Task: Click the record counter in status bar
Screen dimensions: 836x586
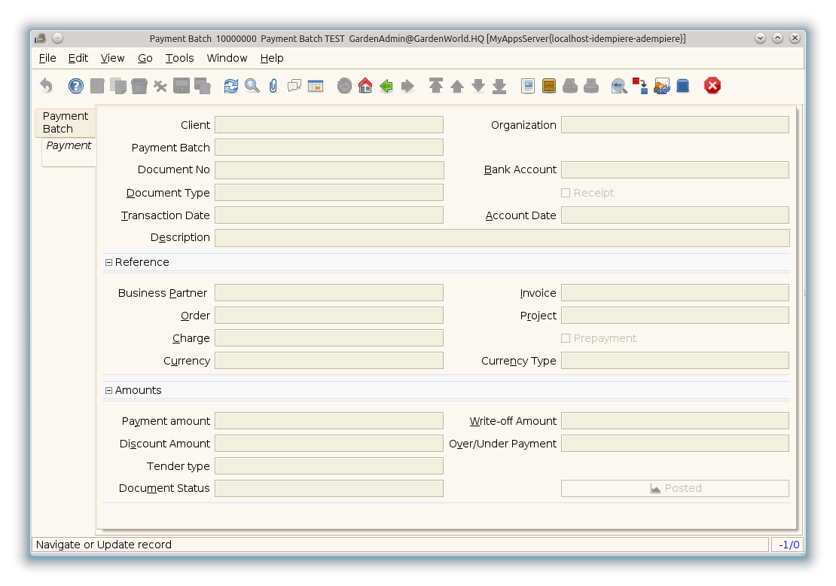Action: coord(789,545)
